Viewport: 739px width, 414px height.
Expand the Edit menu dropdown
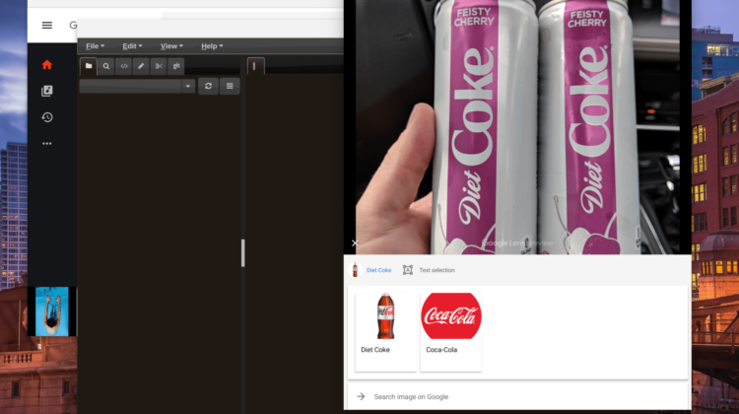click(x=132, y=46)
